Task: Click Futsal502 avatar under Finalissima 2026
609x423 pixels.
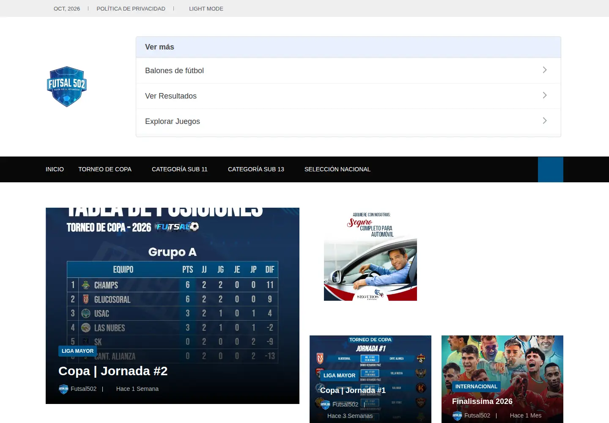Action: click(x=457, y=415)
